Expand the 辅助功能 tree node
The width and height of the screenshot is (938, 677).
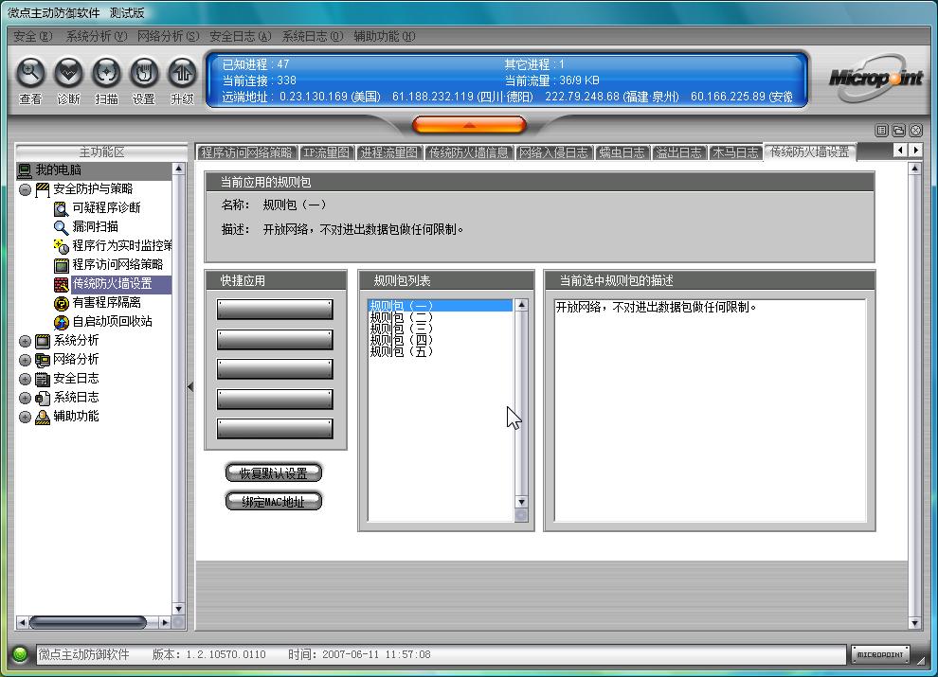[26, 417]
